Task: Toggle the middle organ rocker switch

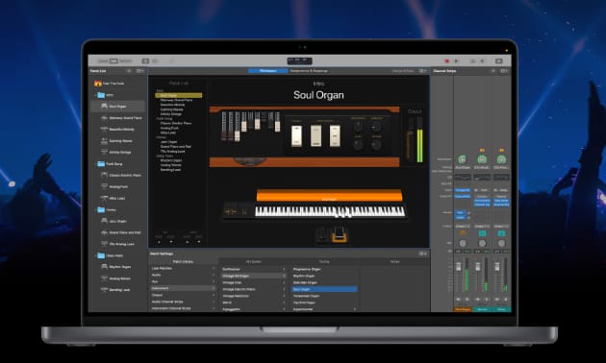Action: point(316,135)
